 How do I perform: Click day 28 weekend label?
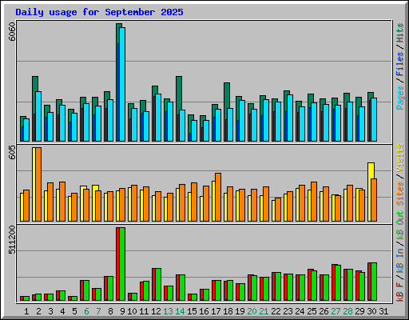347,311
